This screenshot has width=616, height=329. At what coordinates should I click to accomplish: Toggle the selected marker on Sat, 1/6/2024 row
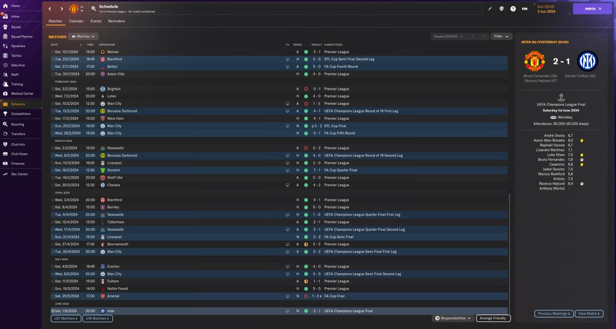point(53,311)
